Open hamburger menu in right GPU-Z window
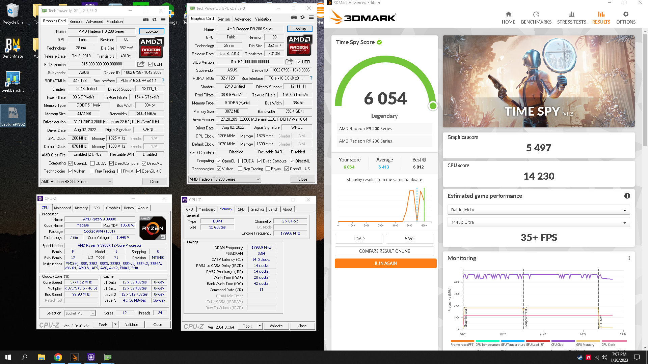Screen dimensions: 648x364 click(x=311, y=17)
